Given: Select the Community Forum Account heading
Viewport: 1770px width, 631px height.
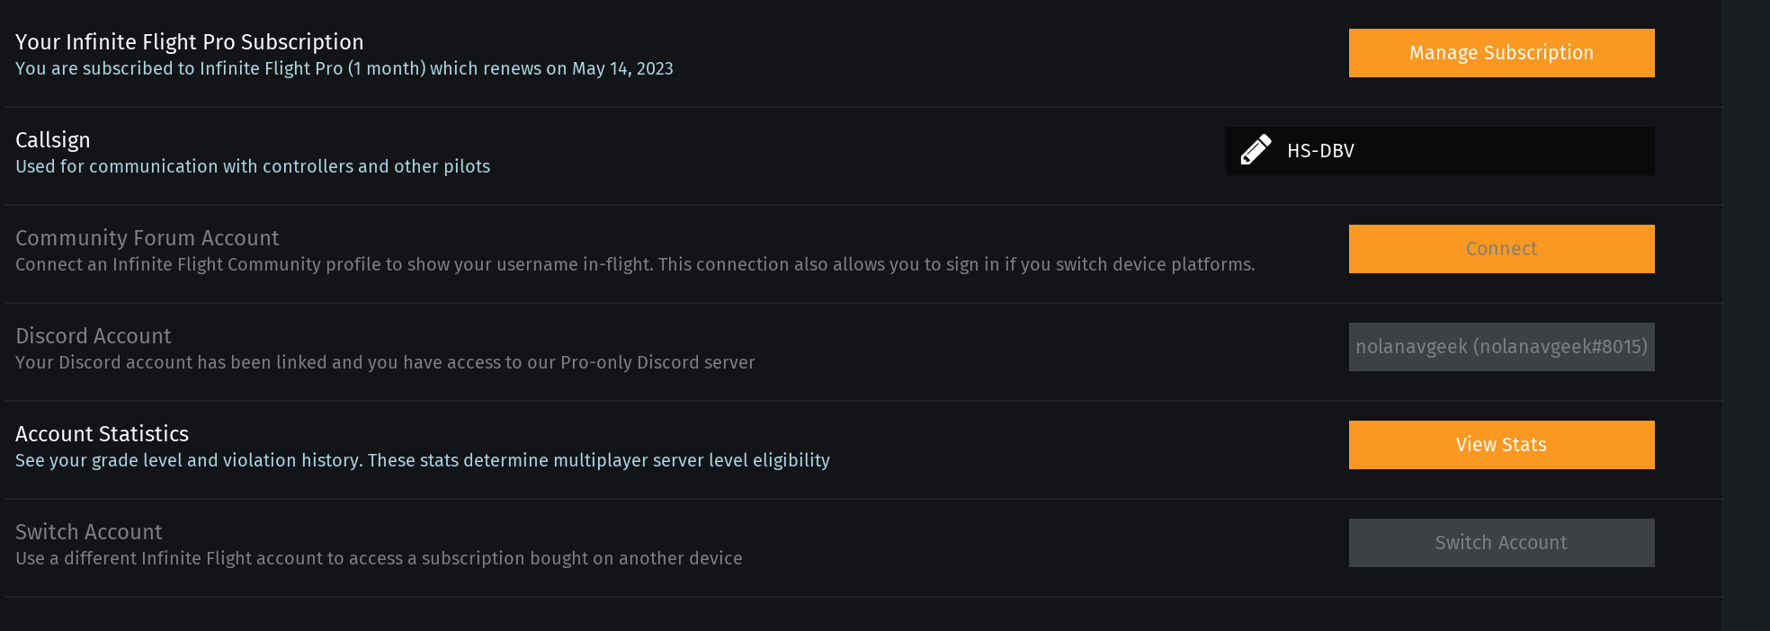Looking at the screenshot, I should click(147, 238).
